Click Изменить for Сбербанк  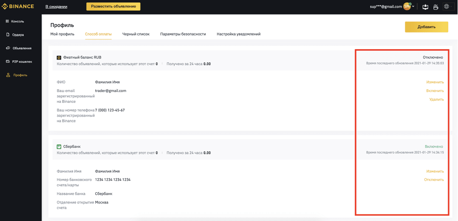pyautogui.click(x=435, y=171)
